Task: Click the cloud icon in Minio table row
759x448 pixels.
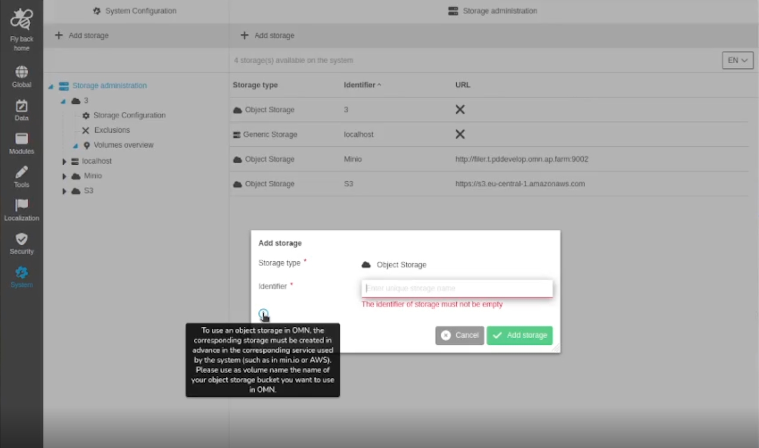Action: [238, 159]
